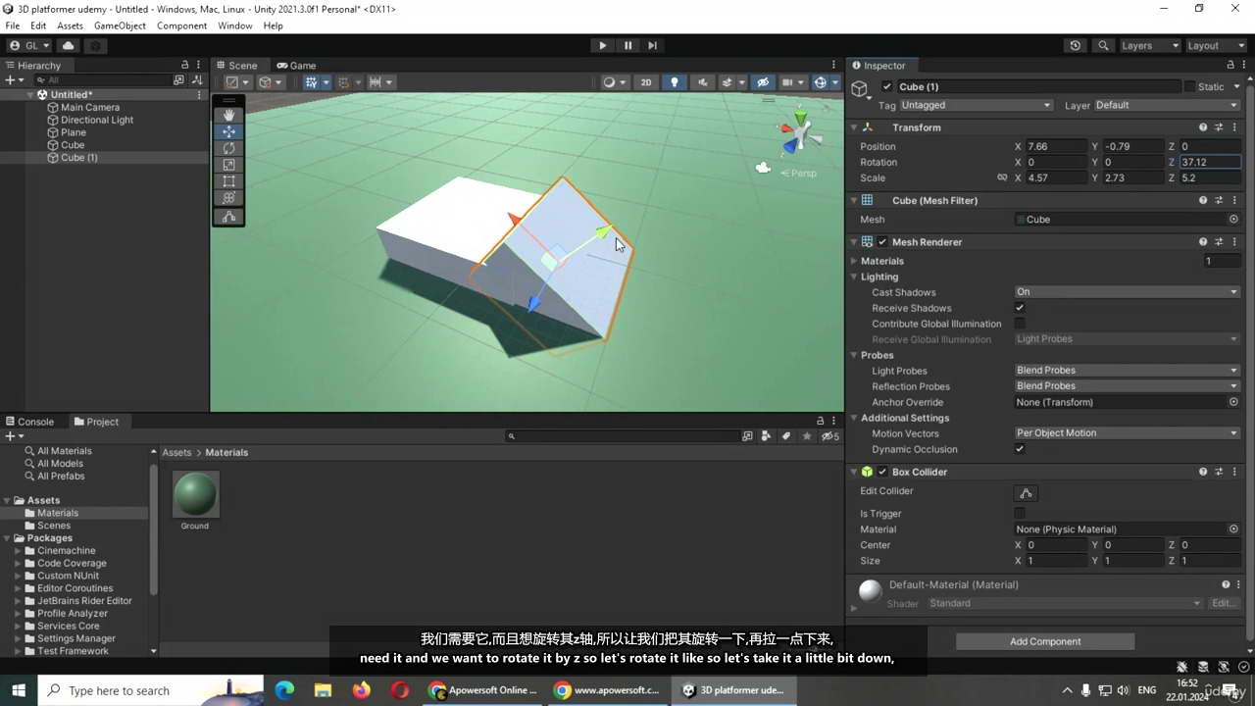Toggle Dynamic Occlusion checkbox
The width and height of the screenshot is (1255, 706).
pos(1020,449)
